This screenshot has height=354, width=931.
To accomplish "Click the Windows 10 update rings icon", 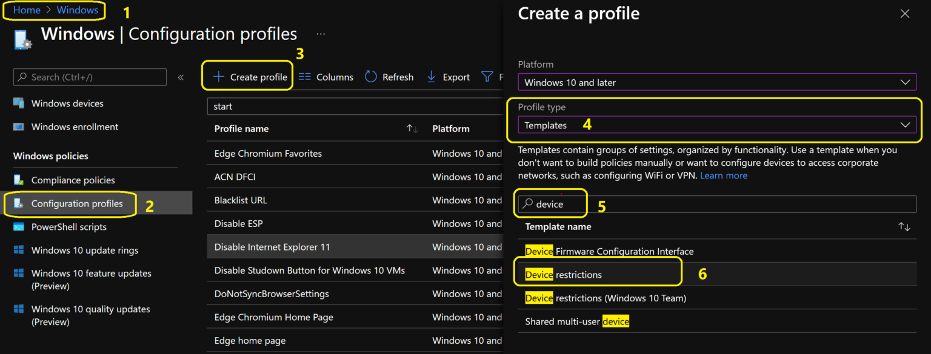I will click(19, 251).
